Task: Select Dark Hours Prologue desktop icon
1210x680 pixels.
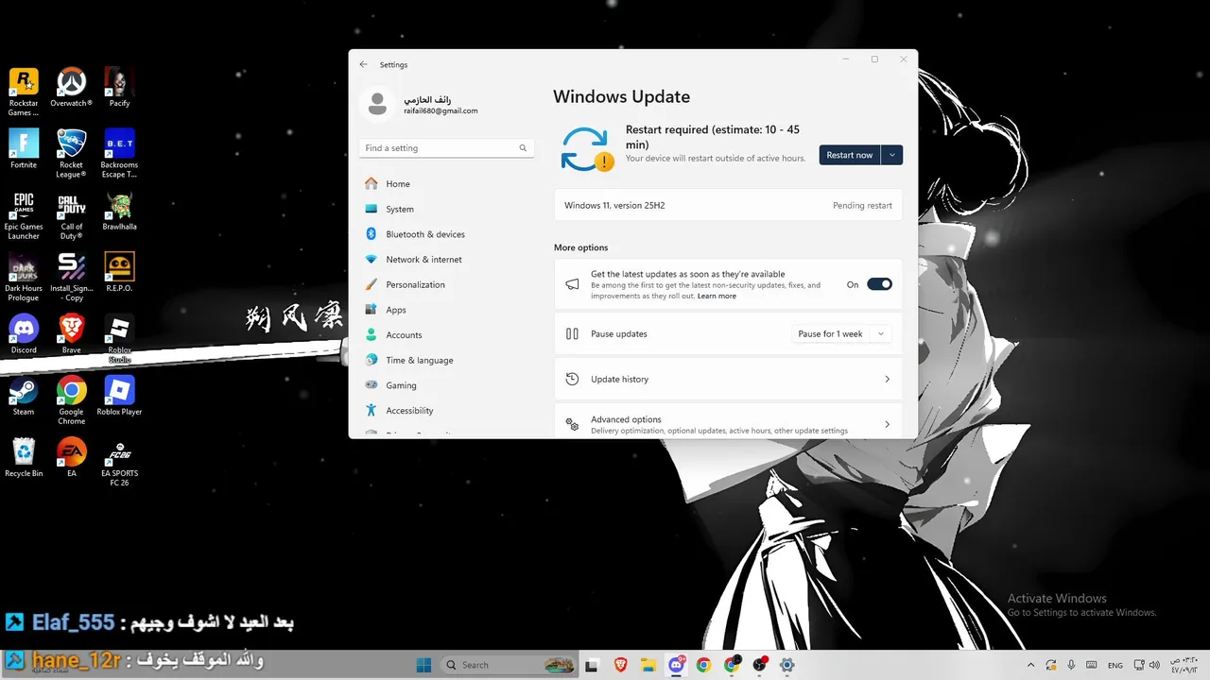Action: click(24, 277)
